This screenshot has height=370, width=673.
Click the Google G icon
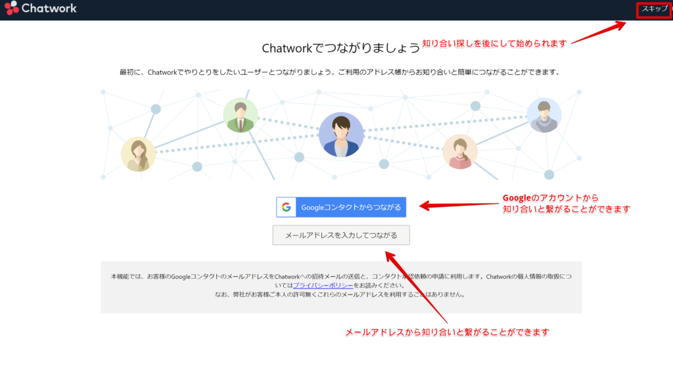click(287, 207)
